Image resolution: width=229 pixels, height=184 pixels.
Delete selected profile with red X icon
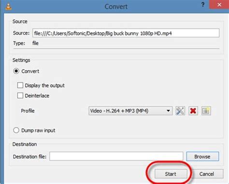[x=193, y=111]
